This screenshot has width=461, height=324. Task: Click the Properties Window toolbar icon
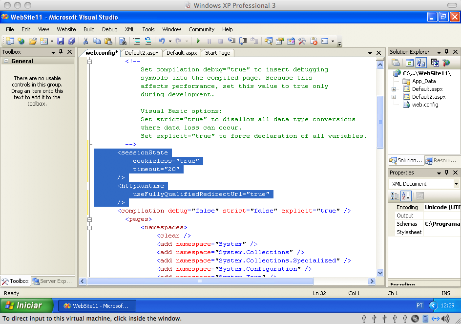(x=280, y=41)
